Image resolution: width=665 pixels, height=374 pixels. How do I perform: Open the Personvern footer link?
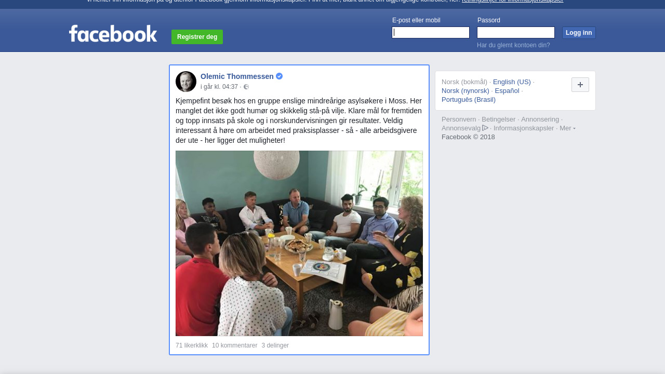tap(459, 119)
